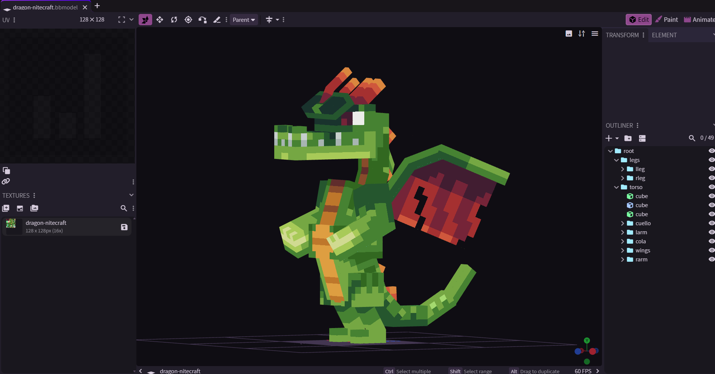715x374 pixels.
Task: Switch to Animate mode
Action: 699,20
